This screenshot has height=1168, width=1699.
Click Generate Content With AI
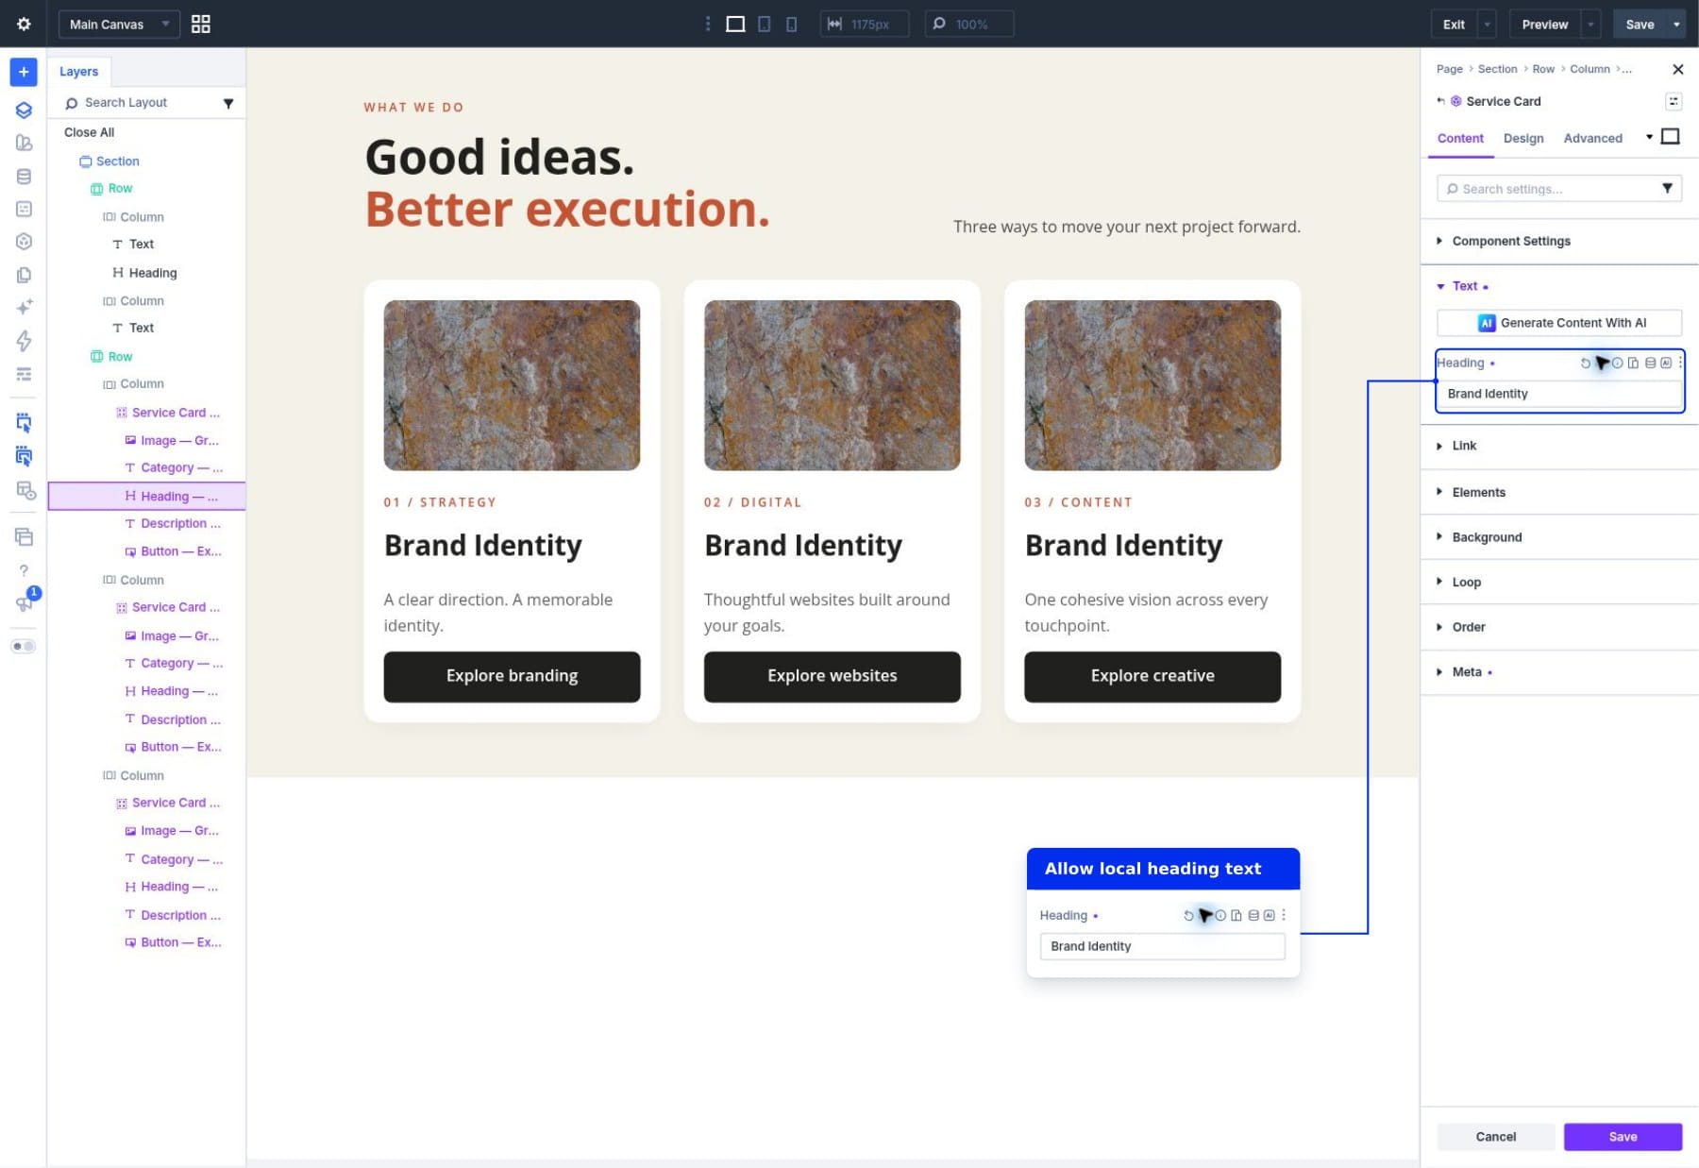pyautogui.click(x=1559, y=323)
